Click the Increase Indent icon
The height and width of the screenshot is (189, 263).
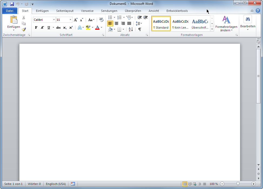[x=146, y=17]
